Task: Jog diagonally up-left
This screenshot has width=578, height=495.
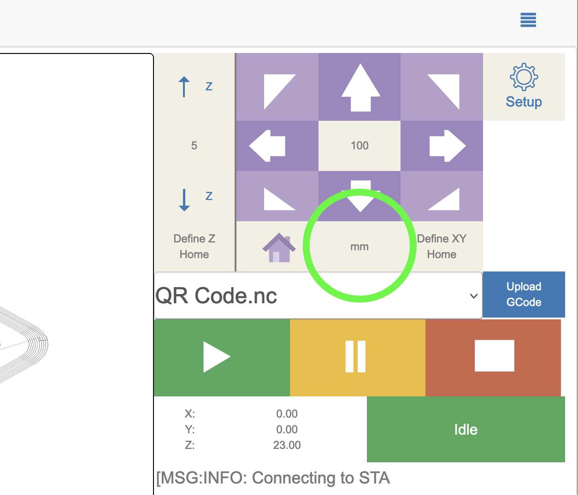Action: [277, 87]
